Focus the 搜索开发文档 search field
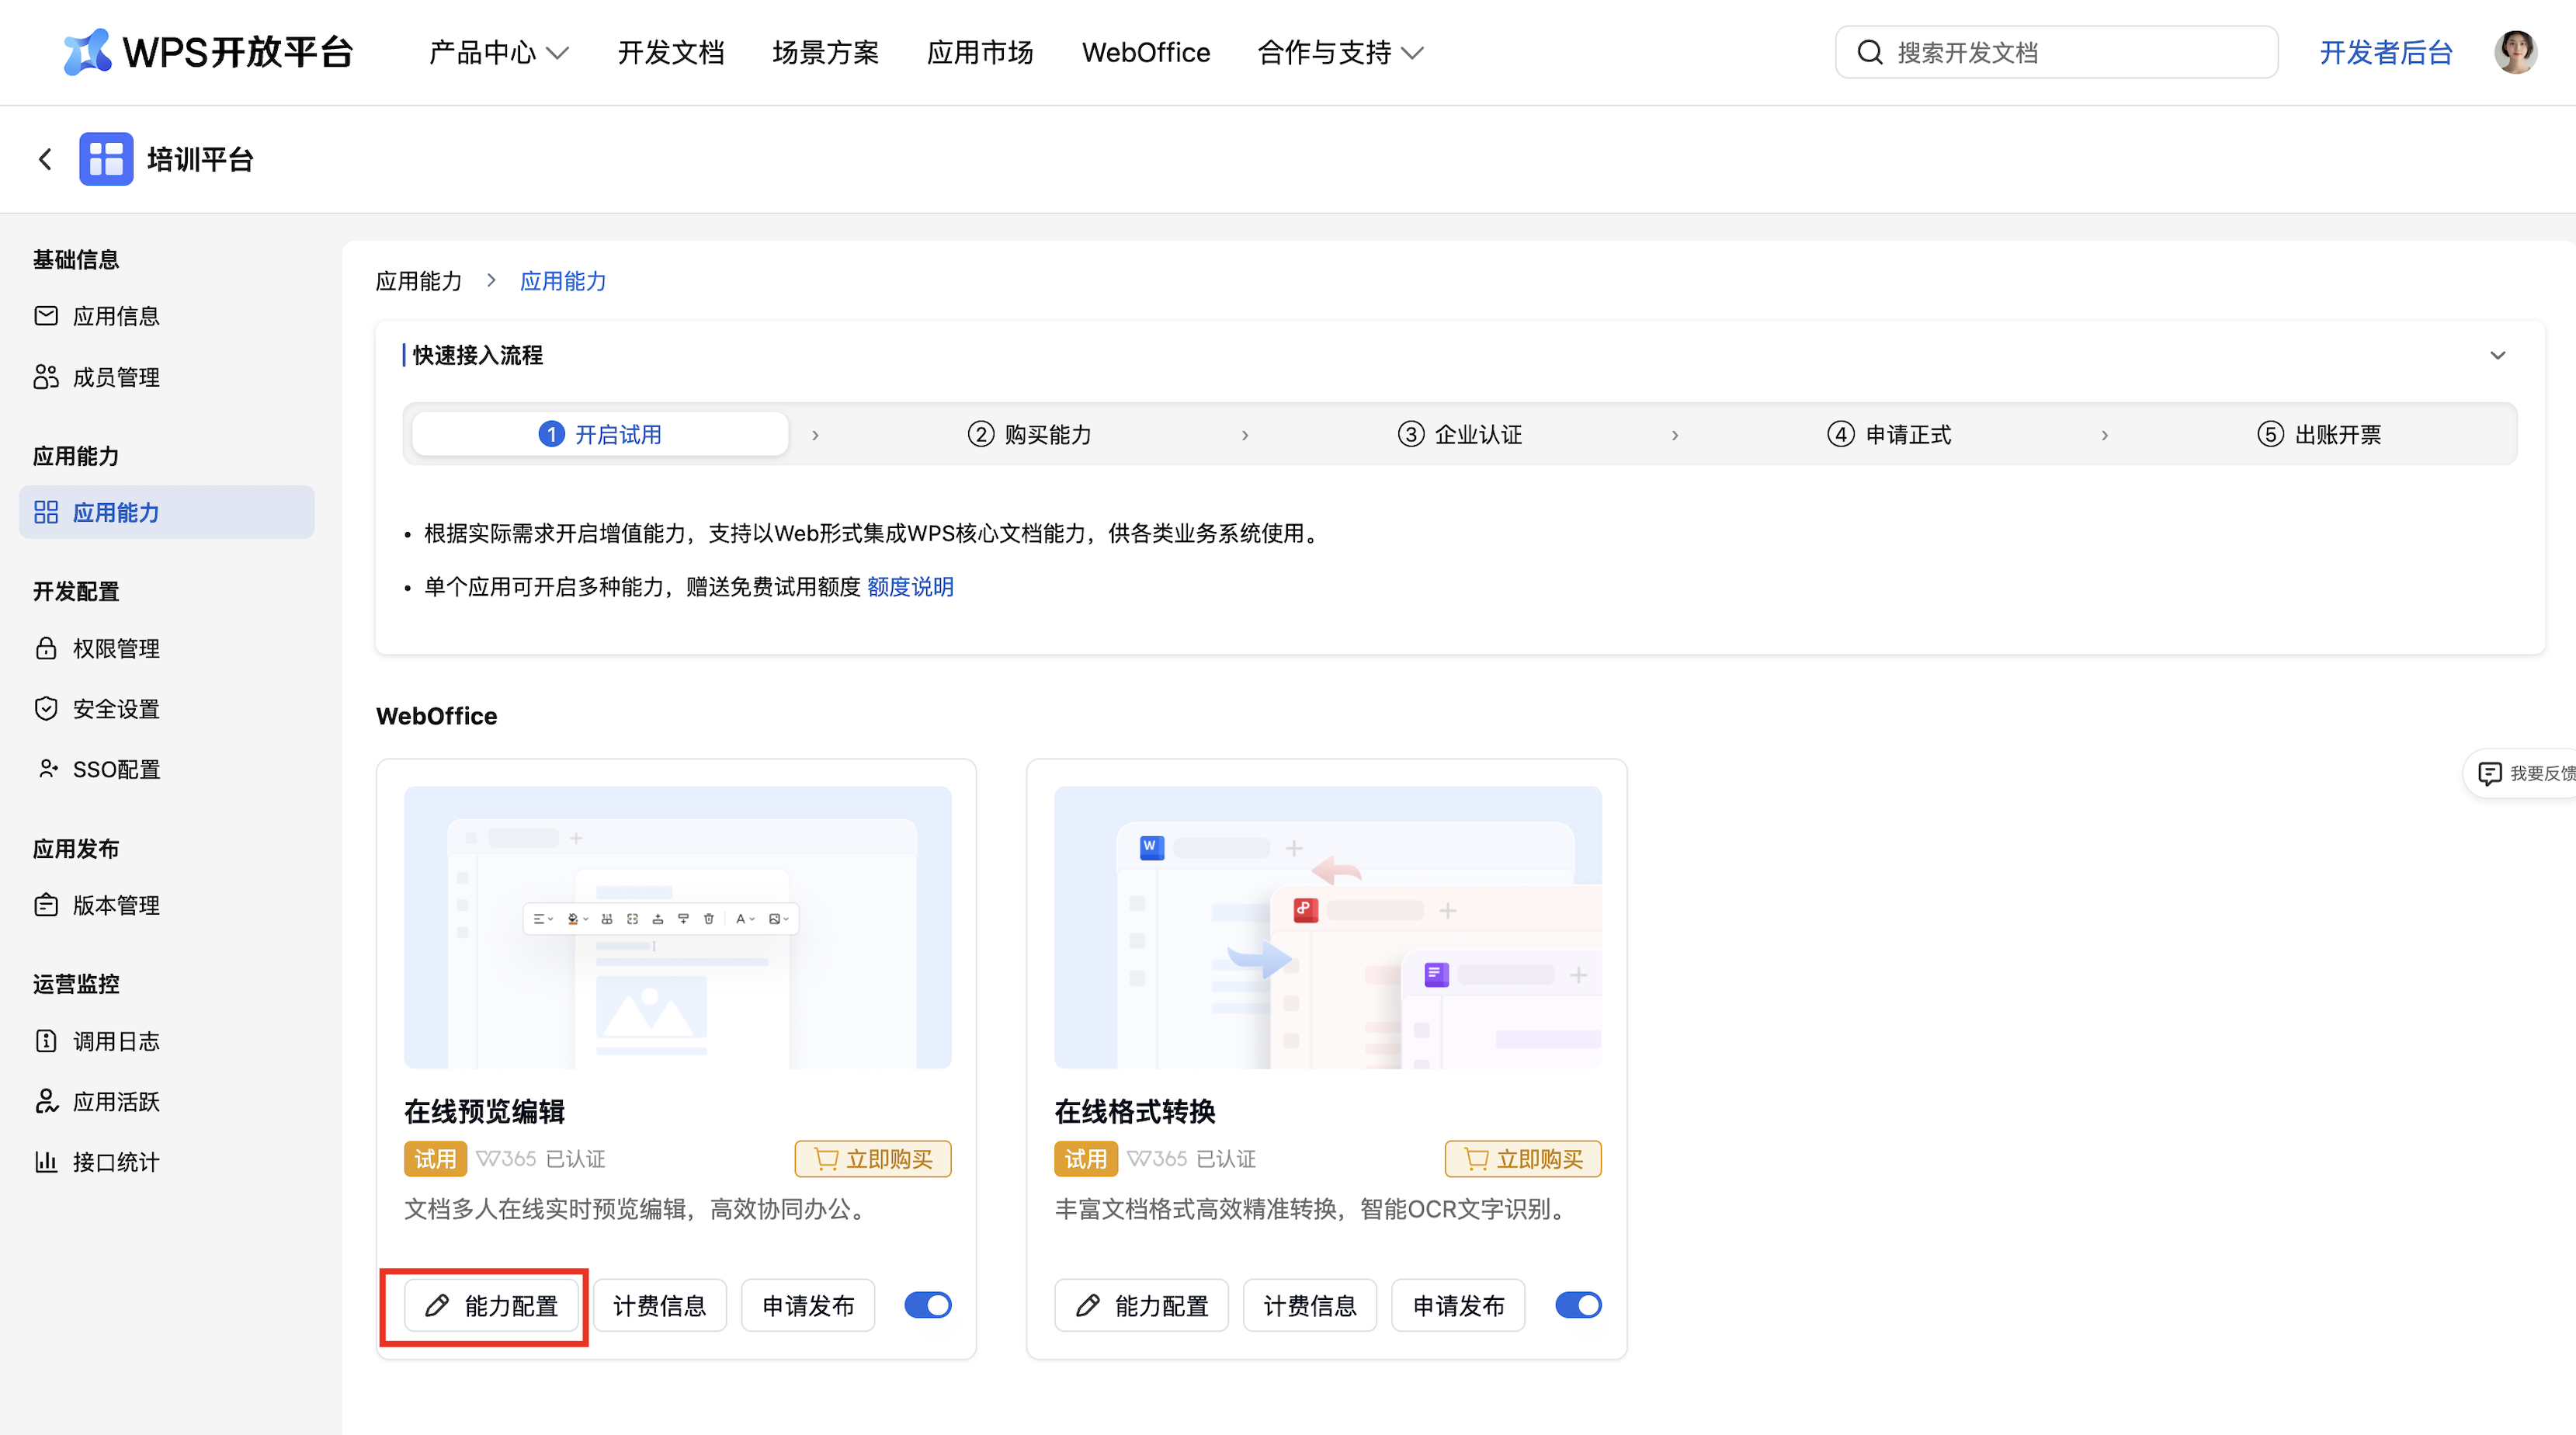This screenshot has width=2576, height=1435. [x=2057, y=52]
